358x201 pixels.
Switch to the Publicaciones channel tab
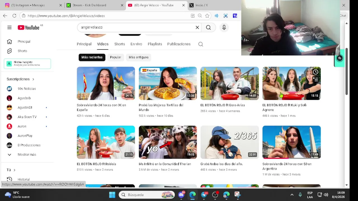point(179,44)
